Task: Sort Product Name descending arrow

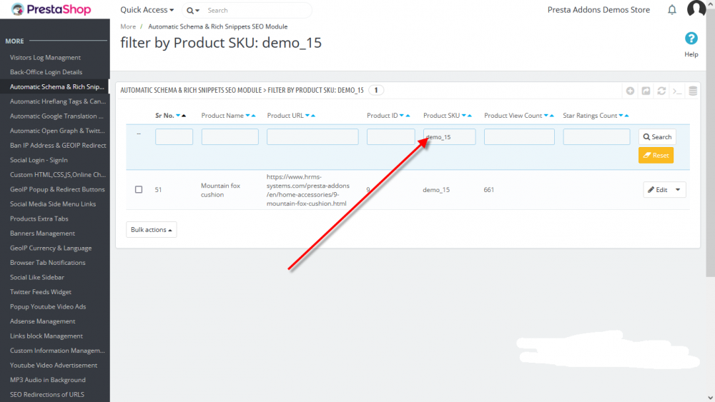Action: (x=247, y=116)
